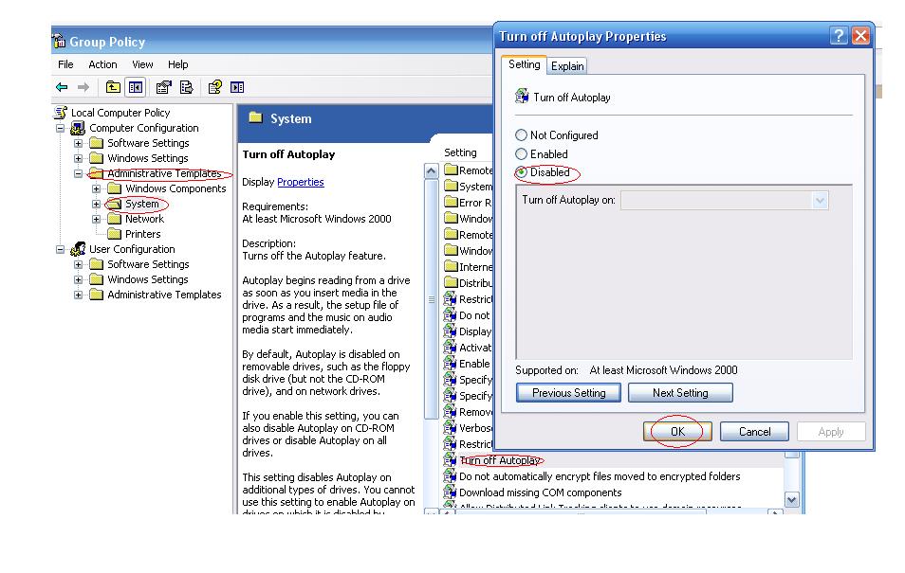Click the Printers folder icon in the tree
Screen dimensions: 905x573
[x=114, y=234]
